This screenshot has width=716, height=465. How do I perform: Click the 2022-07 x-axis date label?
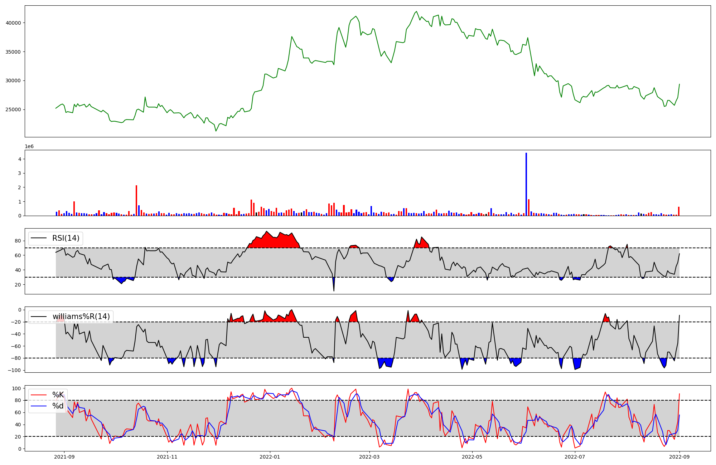pos(575,457)
